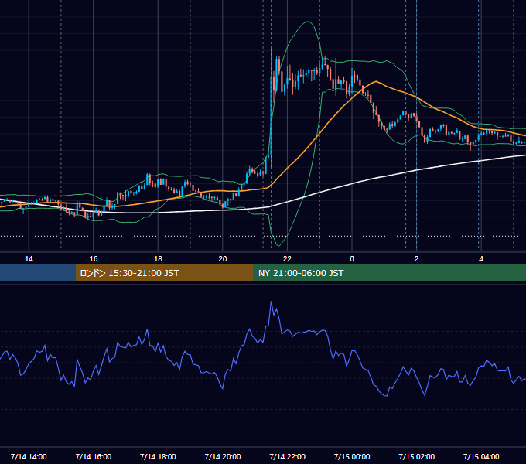Viewport: 526px width, 464px height.
Task: Click the 7/14 18:00 time label
Action: tap(158, 456)
